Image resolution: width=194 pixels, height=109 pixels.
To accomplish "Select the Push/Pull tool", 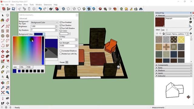I will (8, 51).
